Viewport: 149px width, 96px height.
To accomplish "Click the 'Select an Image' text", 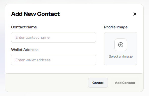I will pos(121,57).
